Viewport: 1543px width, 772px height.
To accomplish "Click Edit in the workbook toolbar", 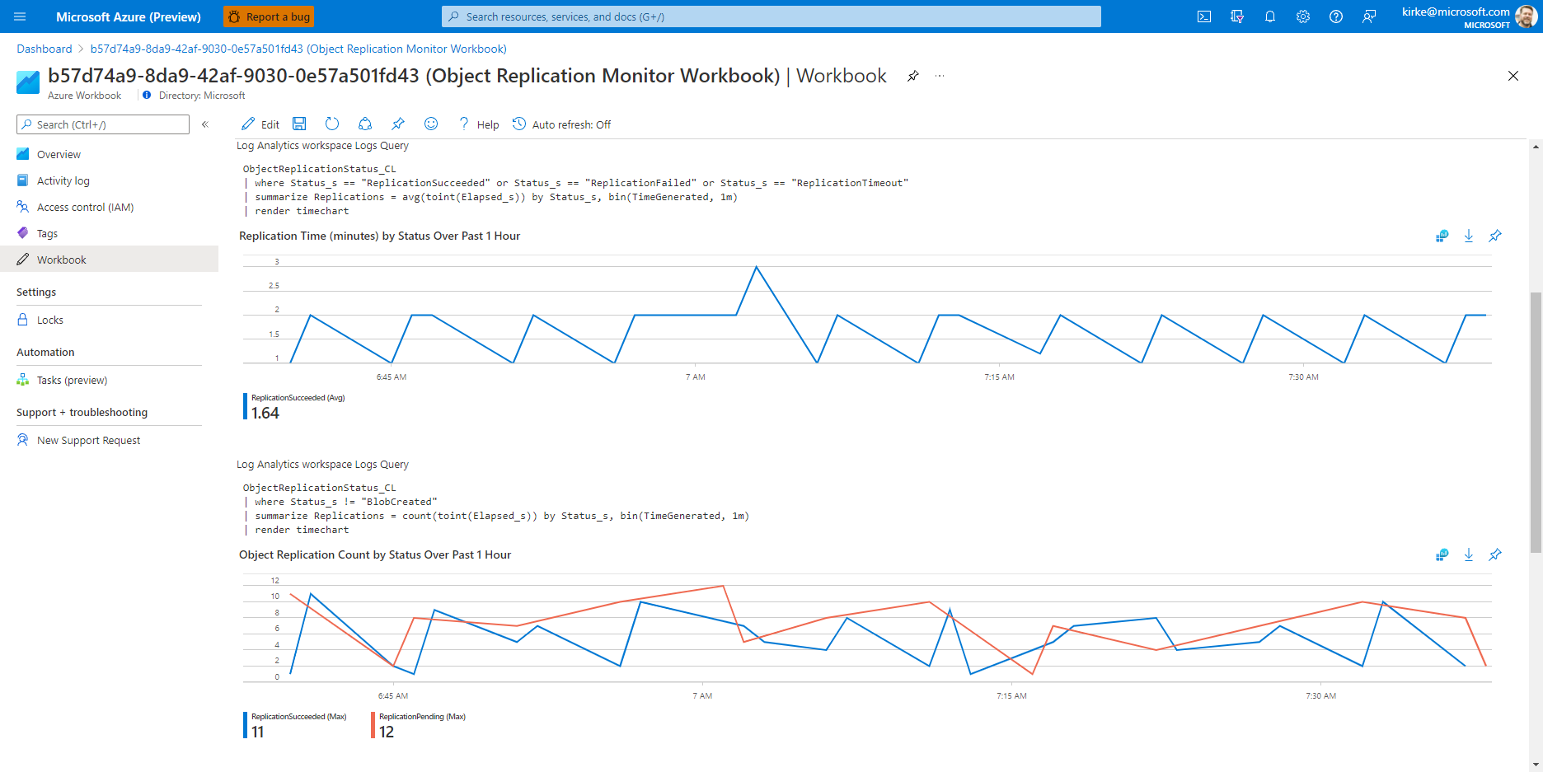I will 260,124.
